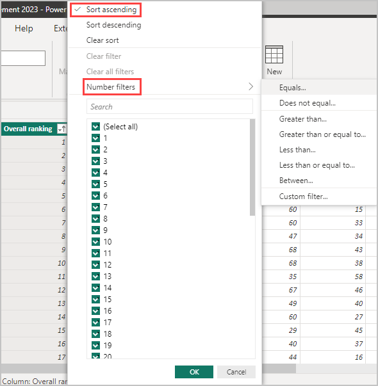
Task: Select the cell with value 33
Action: pyautogui.click(x=359, y=223)
